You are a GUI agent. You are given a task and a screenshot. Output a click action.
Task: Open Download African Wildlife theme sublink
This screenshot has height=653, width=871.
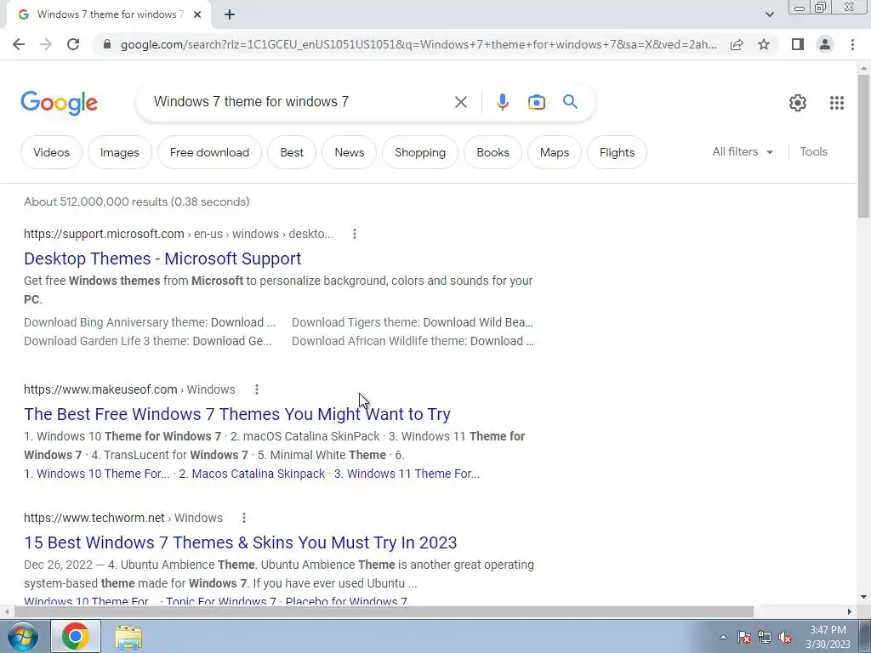click(413, 341)
